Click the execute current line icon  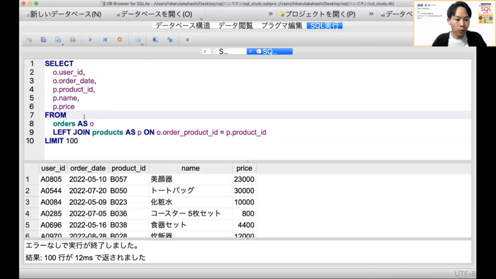[x=105, y=40]
